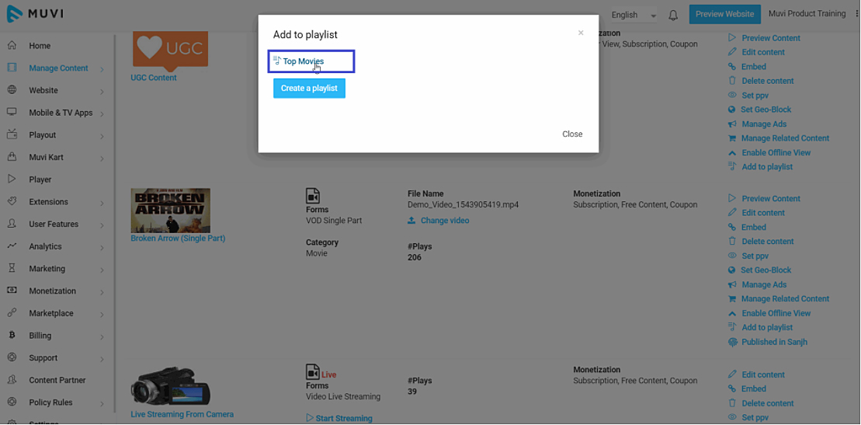Click the Preview Website button

725,14
